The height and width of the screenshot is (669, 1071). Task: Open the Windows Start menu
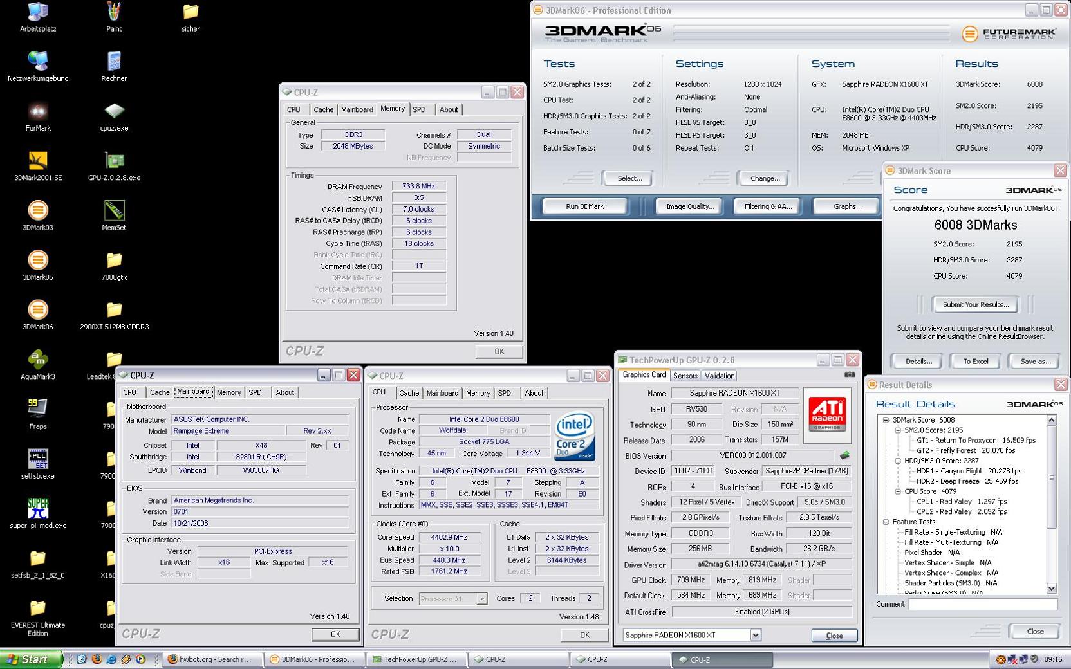click(x=31, y=659)
